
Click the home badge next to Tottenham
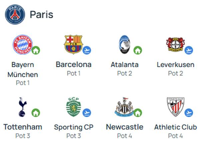pyautogui.click(x=36, y=113)
